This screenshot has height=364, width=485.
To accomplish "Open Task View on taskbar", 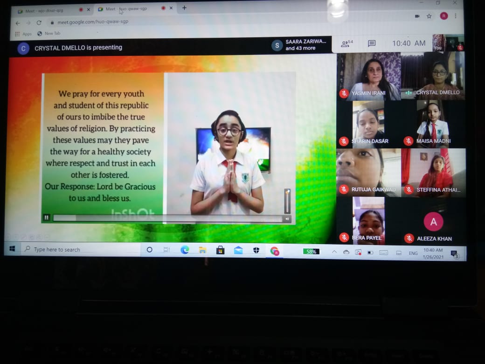I will 166,250.
